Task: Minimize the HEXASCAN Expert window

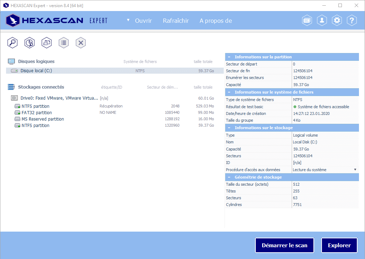Action: pos(324,5)
